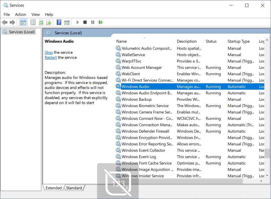Click gear icon next to Windows Backup
Image resolution: width=271 pixels, height=199 pixels.
coord(118,99)
